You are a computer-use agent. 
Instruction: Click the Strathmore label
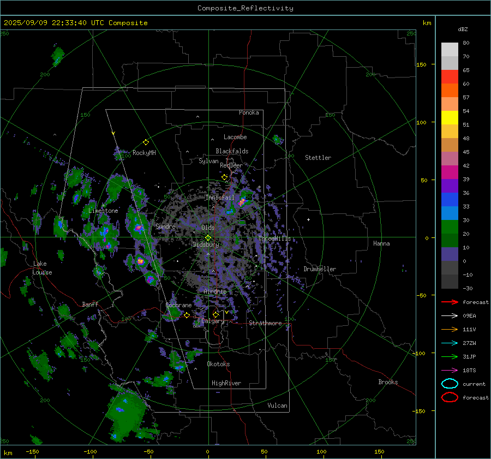pyautogui.click(x=265, y=323)
